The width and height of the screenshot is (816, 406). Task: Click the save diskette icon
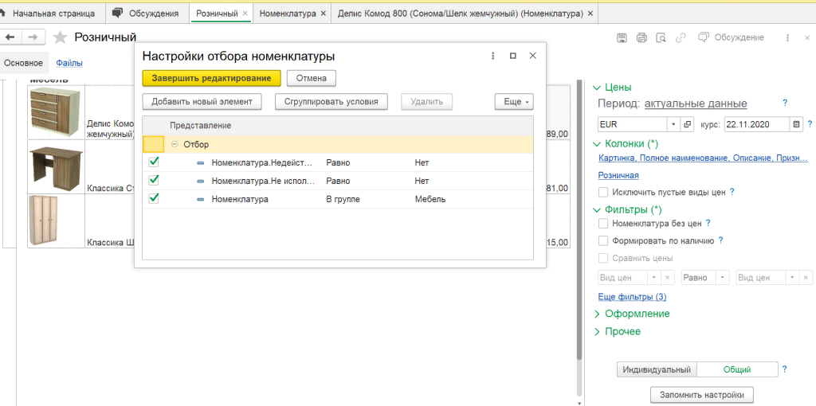point(622,37)
